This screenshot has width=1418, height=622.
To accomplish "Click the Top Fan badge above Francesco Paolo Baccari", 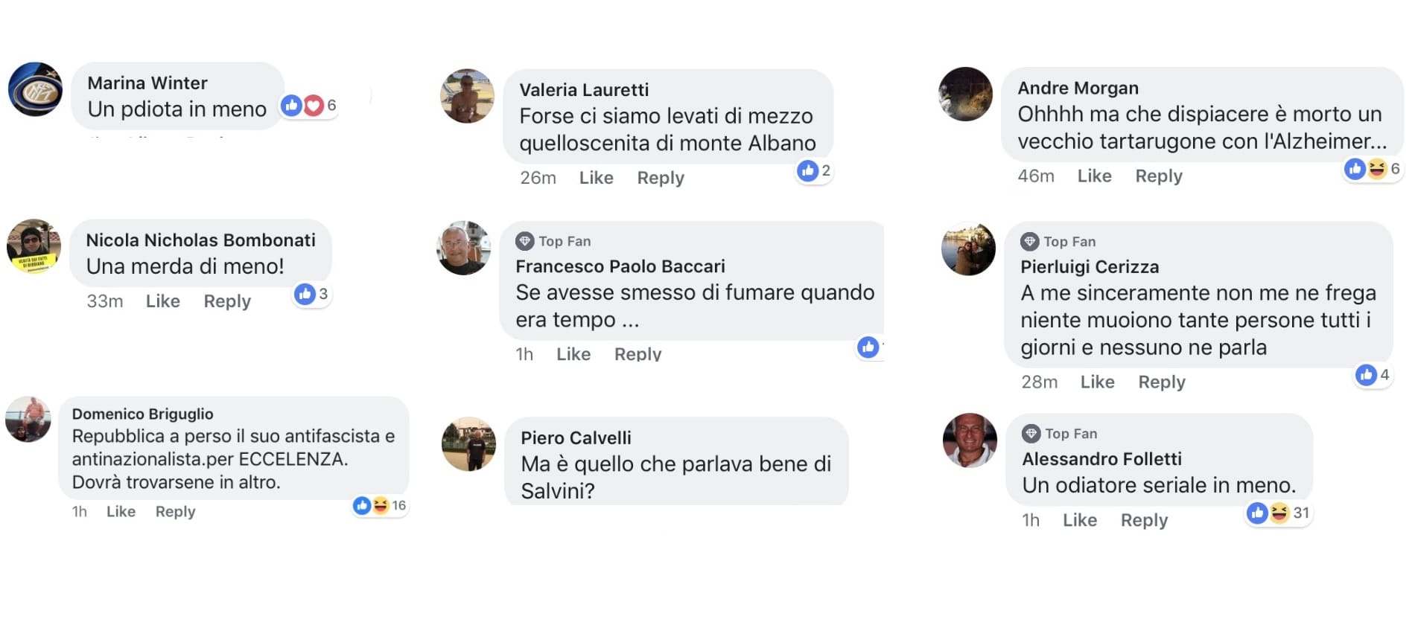I will pos(553,241).
